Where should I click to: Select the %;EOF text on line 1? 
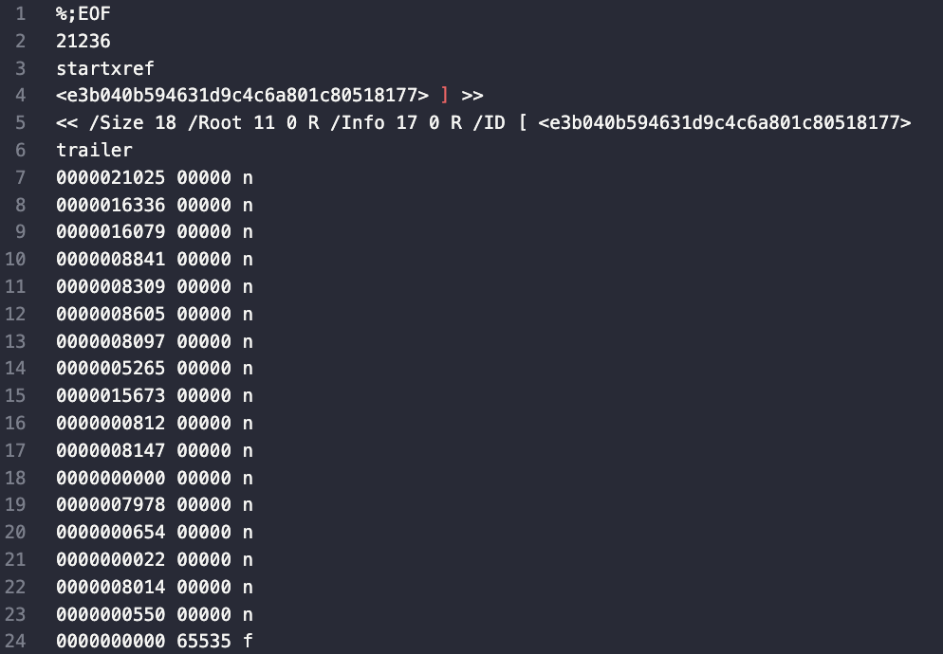click(83, 14)
